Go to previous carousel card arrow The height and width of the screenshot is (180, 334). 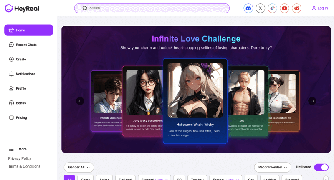click(80, 101)
